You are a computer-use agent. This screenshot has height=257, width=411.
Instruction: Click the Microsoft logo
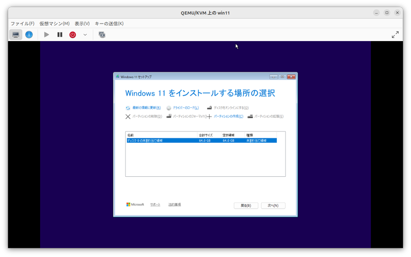coord(135,205)
